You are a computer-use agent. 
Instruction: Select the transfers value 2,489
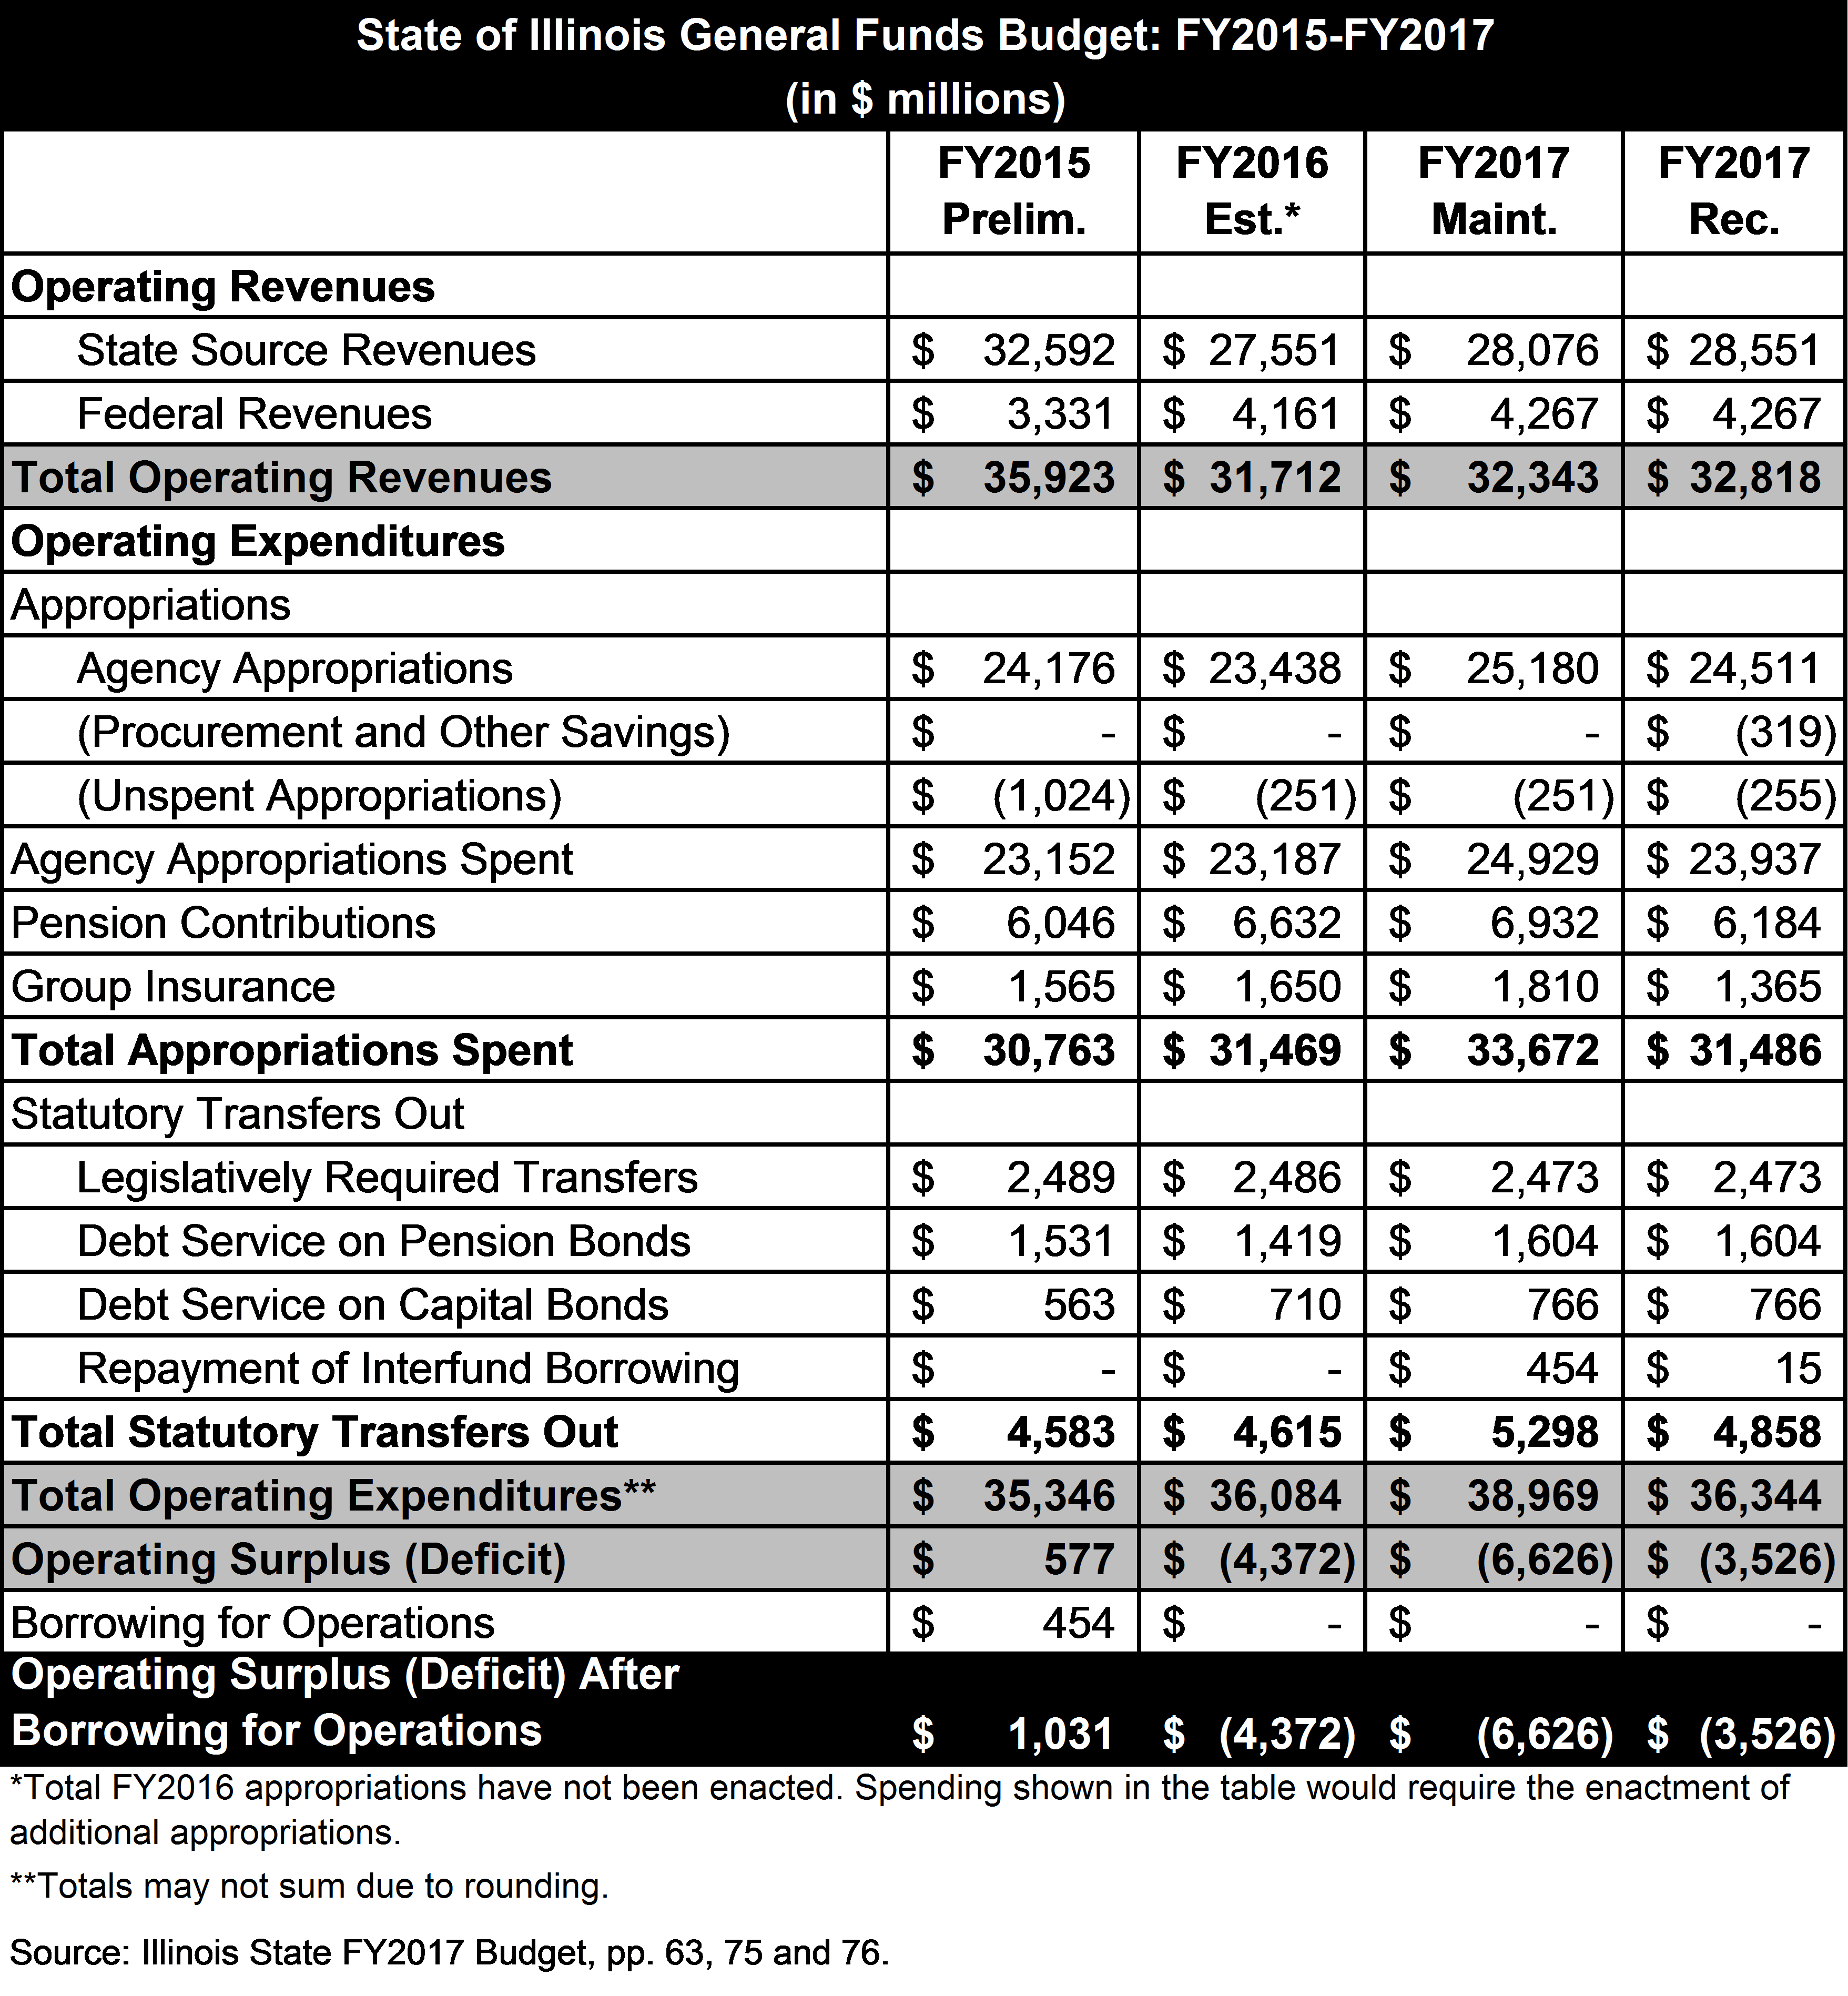1060,1178
